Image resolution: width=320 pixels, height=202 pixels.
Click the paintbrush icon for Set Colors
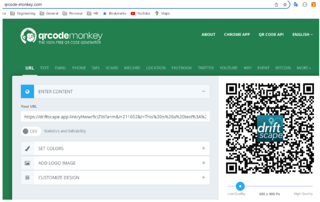tap(27, 149)
